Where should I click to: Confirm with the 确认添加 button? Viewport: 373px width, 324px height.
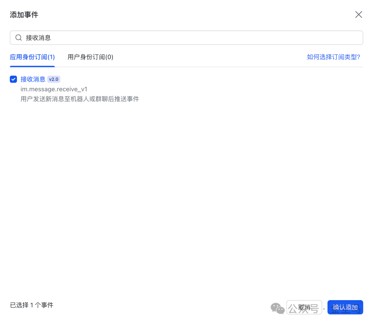coord(345,307)
